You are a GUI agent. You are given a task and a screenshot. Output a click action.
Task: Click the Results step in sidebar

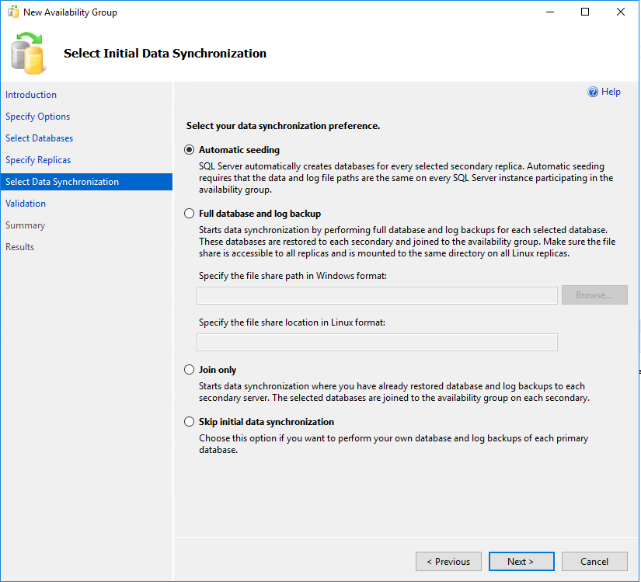point(19,247)
